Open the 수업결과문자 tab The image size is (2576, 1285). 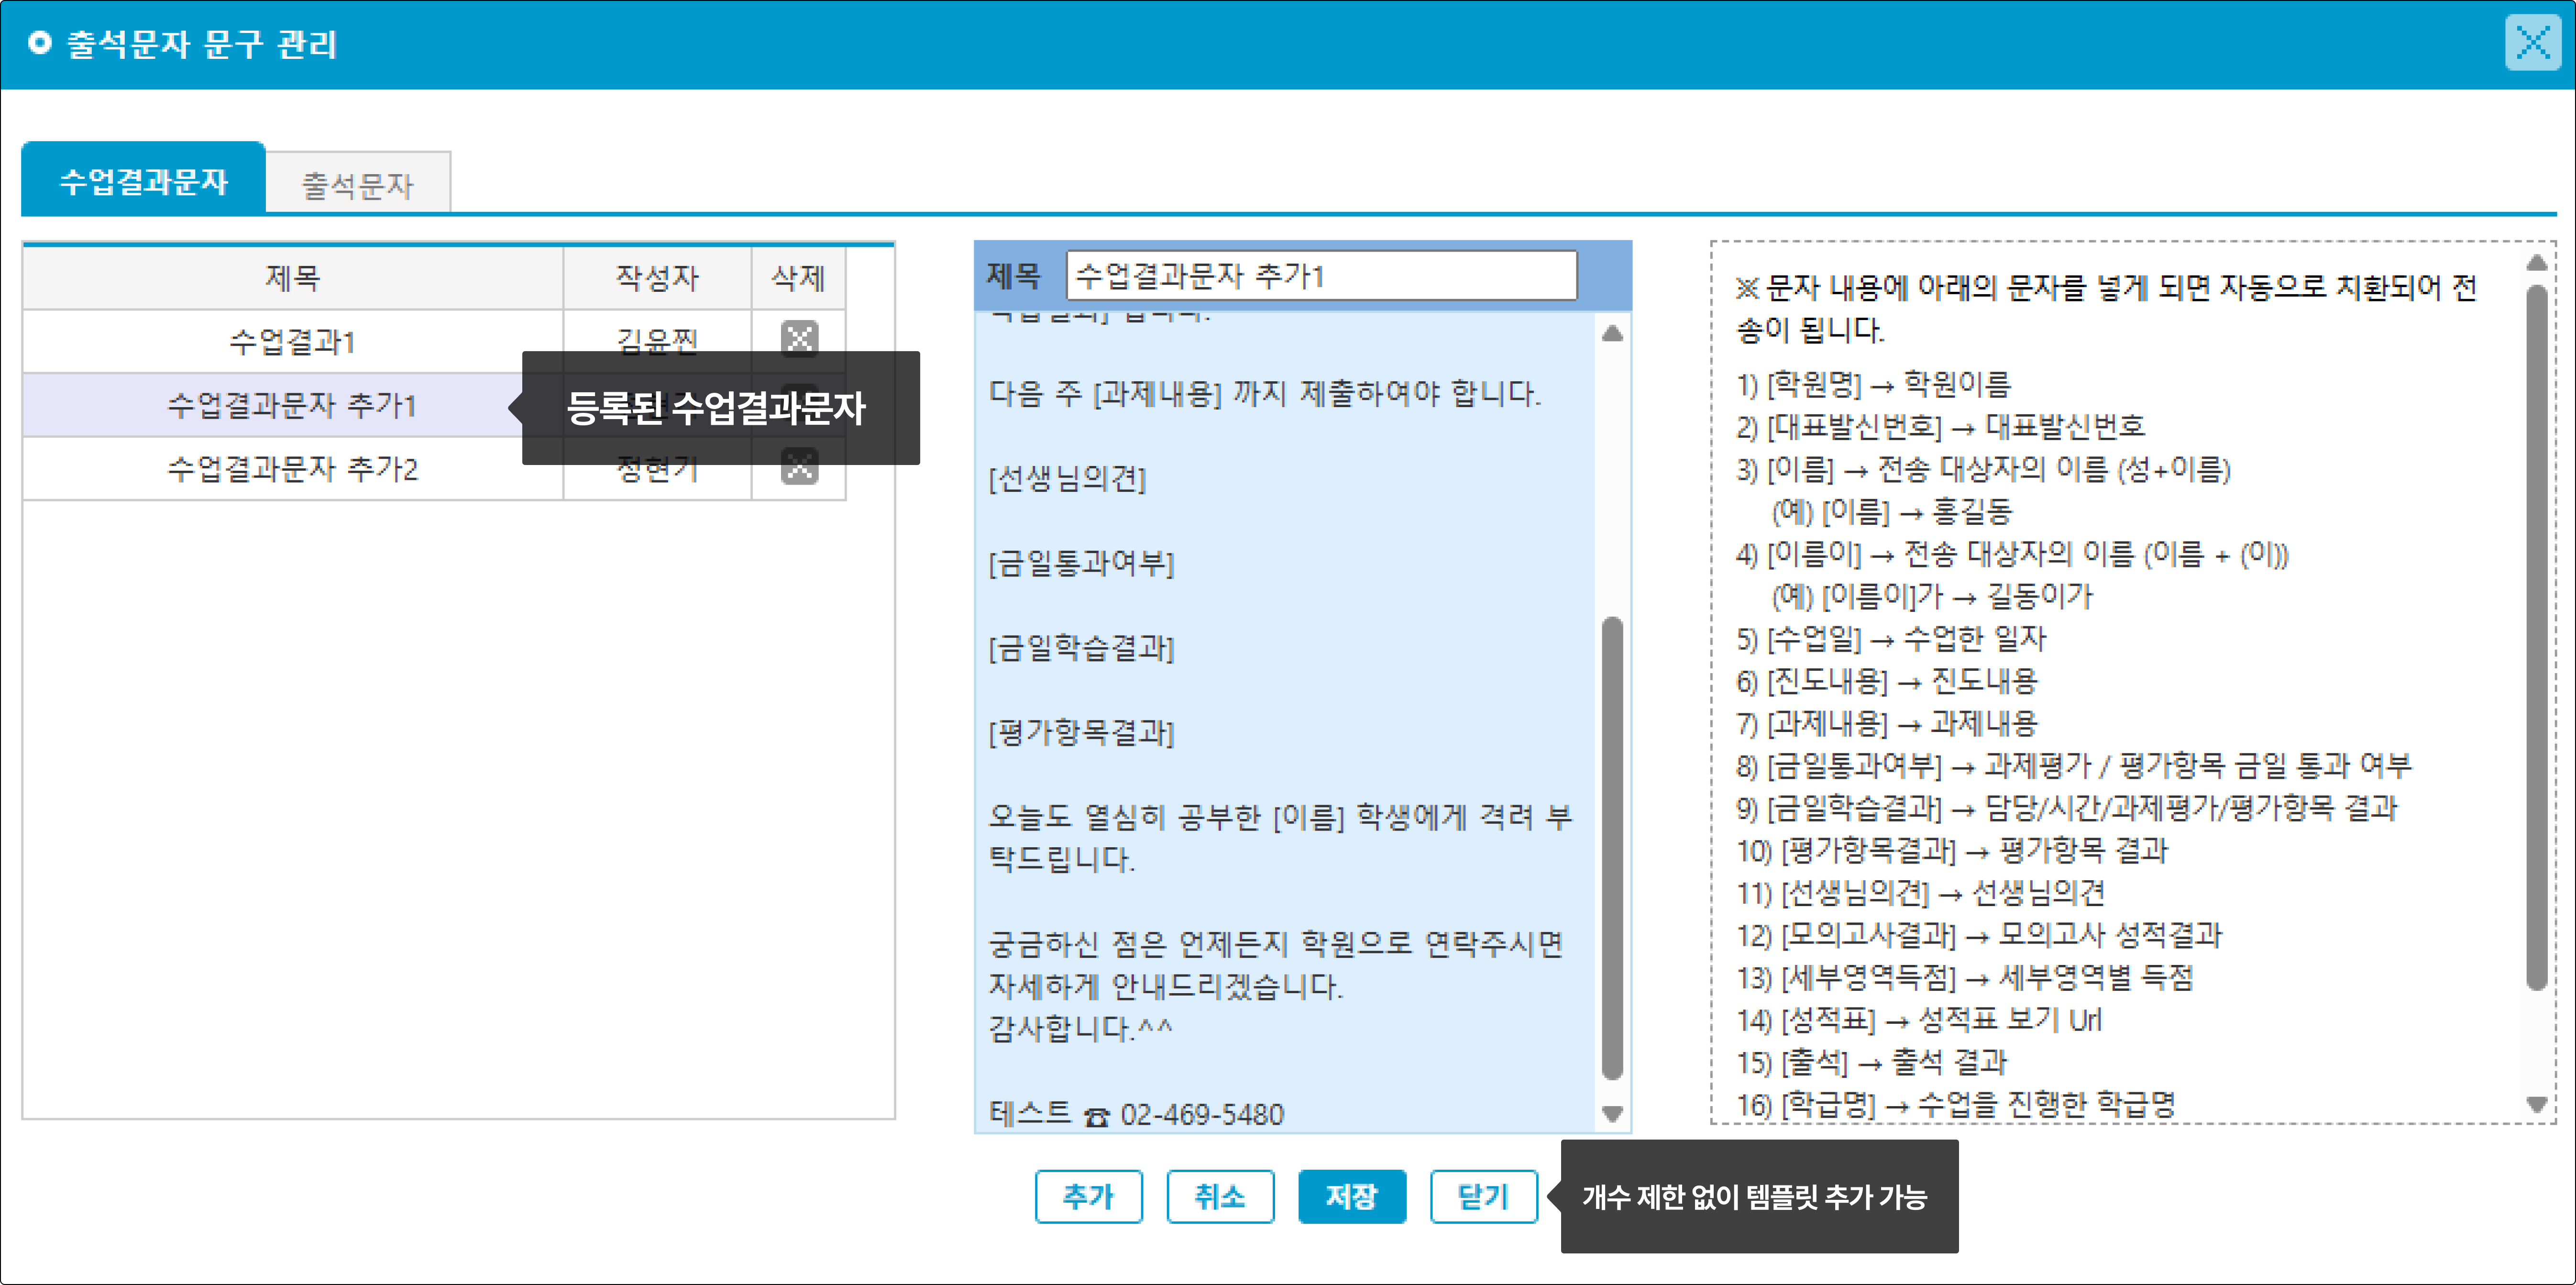144,181
